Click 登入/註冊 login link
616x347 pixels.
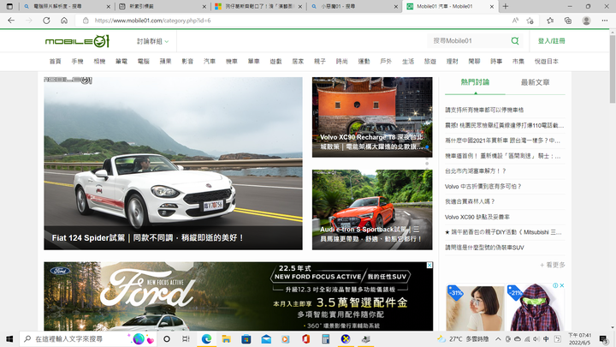coord(552,41)
